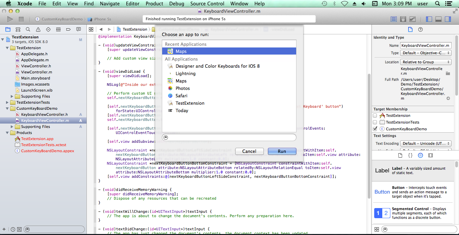459x235 pixels.
Task: Select CustomKeyBoardDemo scheme in toolbar
Action: point(59,19)
